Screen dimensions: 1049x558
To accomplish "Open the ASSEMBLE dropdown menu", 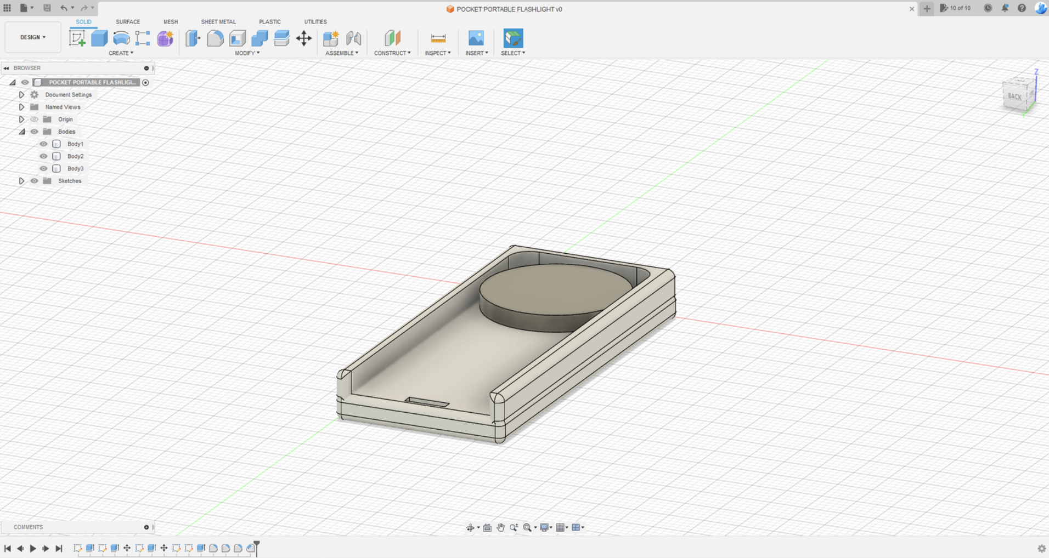I will coord(342,53).
